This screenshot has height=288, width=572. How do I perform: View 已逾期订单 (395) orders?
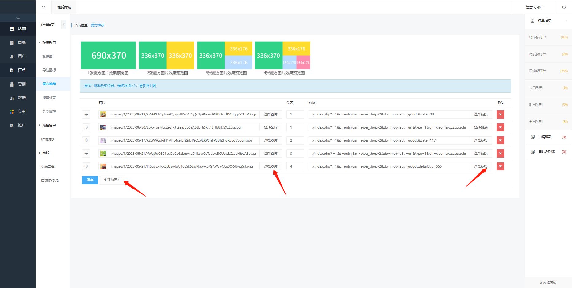coord(548,71)
